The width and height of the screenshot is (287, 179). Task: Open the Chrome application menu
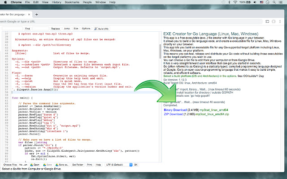16,2
